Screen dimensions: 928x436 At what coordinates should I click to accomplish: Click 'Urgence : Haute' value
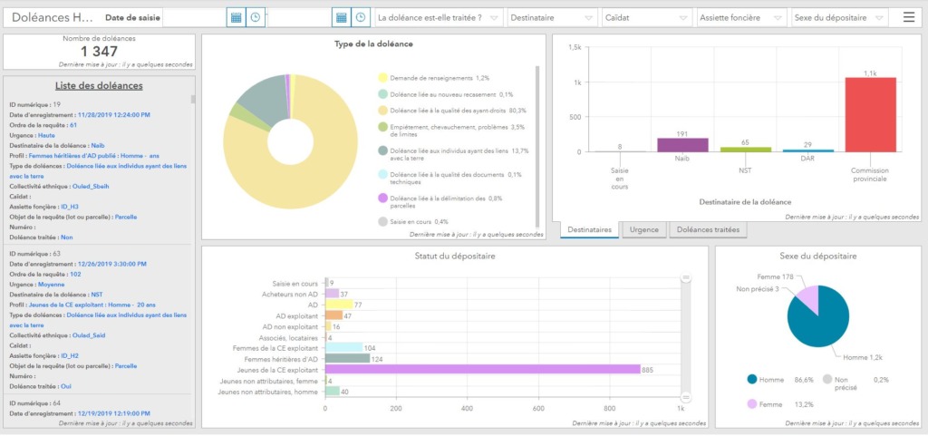47,135
